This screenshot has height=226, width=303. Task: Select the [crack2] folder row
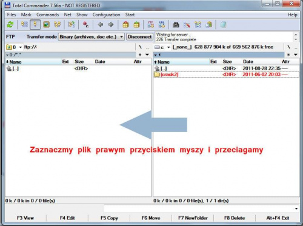click(226, 75)
